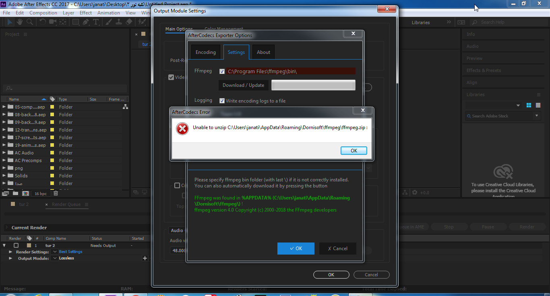
Task: Dismiss the AfterCodecs Error with OK
Action: (x=354, y=151)
